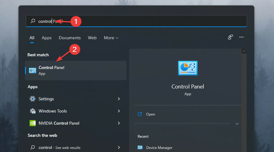Click the search text field containing 'control'
This screenshot has height=152, width=274.
pyautogui.click(x=136, y=21)
